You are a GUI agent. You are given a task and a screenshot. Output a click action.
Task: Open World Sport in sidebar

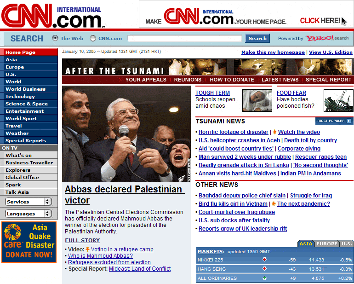pos(29,118)
